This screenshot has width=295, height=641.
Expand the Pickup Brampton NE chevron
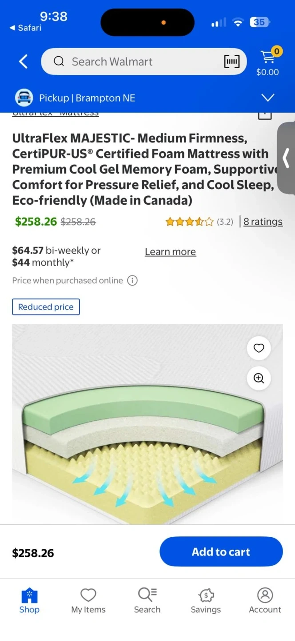267,98
